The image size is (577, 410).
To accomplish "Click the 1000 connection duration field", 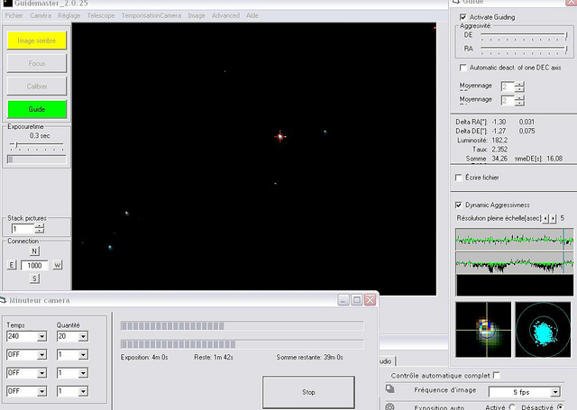I will point(34,265).
